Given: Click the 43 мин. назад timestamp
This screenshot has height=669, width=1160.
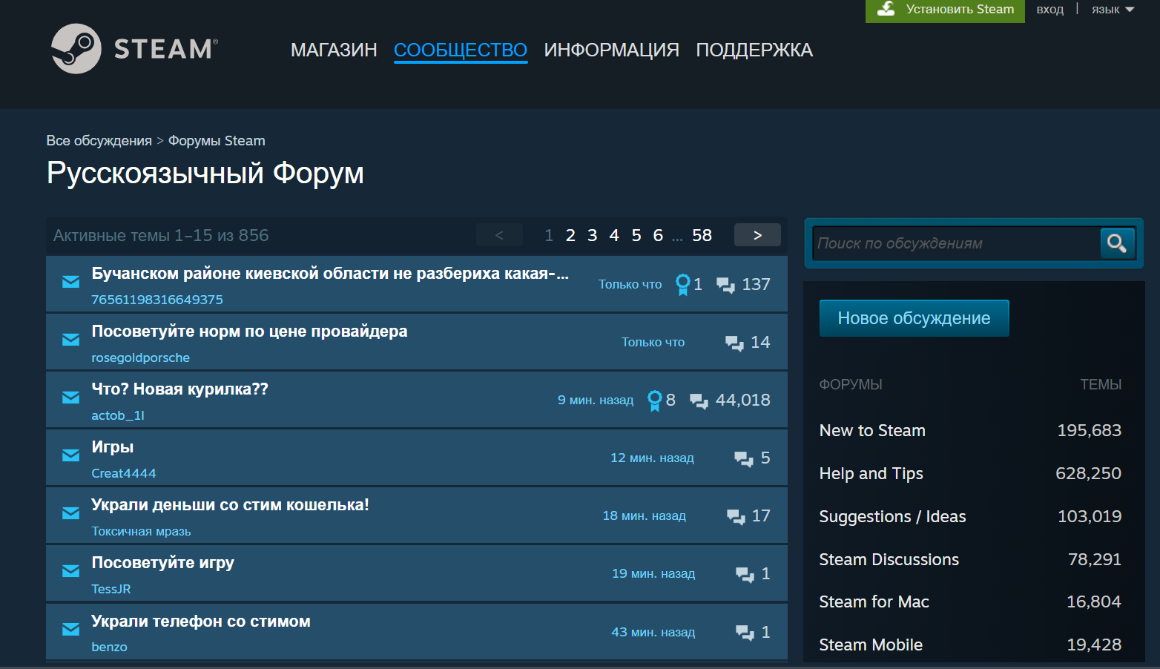Looking at the screenshot, I should click(653, 632).
